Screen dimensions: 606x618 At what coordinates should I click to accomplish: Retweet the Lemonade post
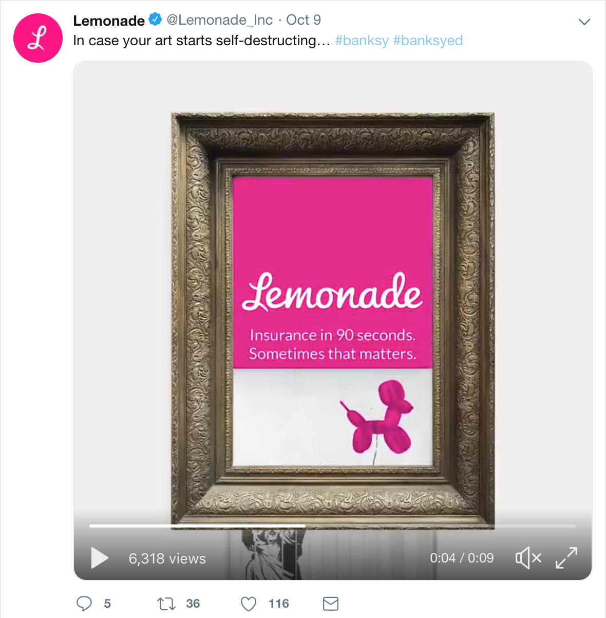[x=166, y=603]
